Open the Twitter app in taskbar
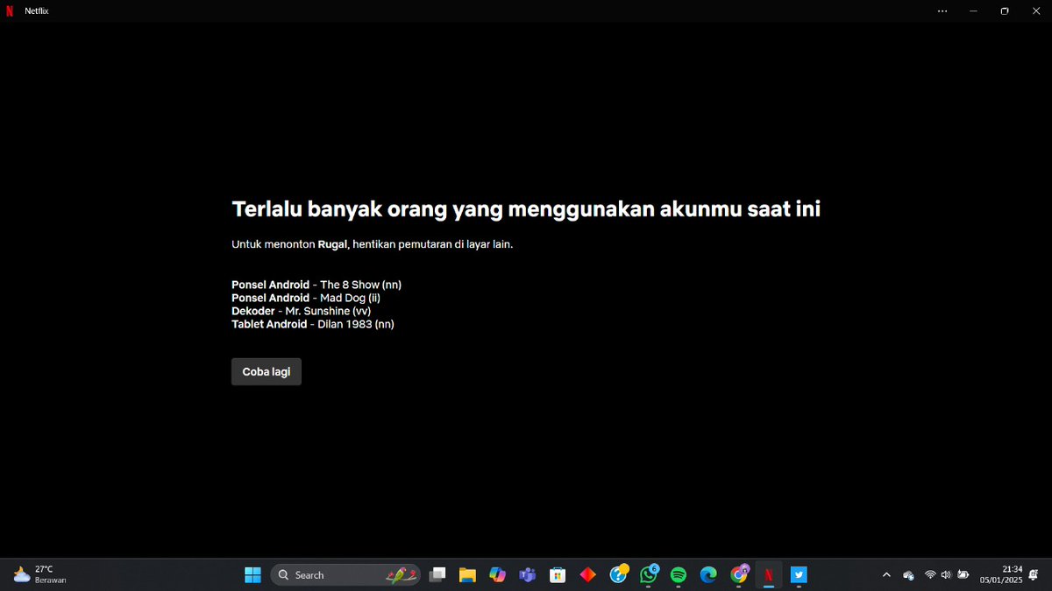The image size is (1052, 591). tap(799, 575)
